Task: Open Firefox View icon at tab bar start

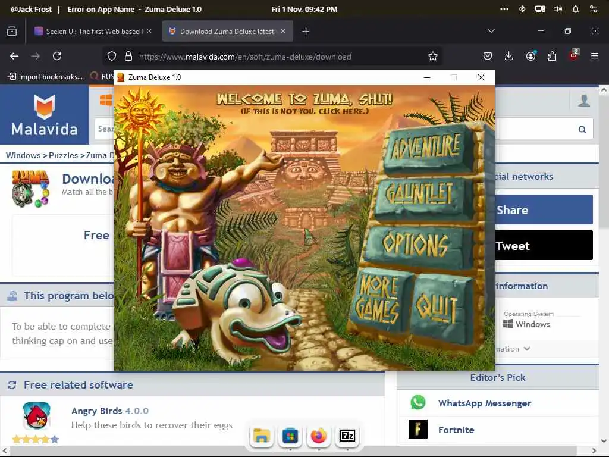Action: pos(12,32)
